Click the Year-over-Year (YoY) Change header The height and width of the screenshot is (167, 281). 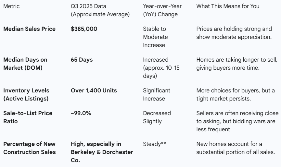[x=162, y=10]
